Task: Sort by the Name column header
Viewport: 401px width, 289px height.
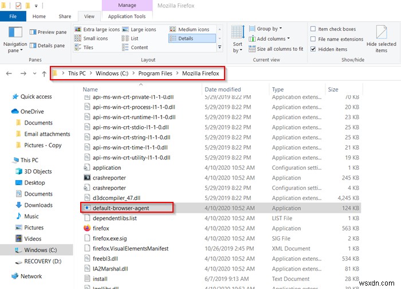Action: click(x=90, y=89)
